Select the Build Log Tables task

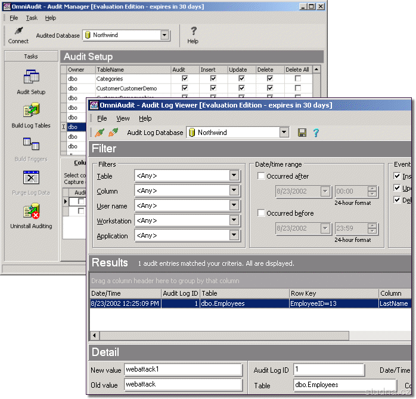(31, 111)
